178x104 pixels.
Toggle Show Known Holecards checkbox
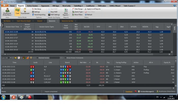[x=65, y=58]
